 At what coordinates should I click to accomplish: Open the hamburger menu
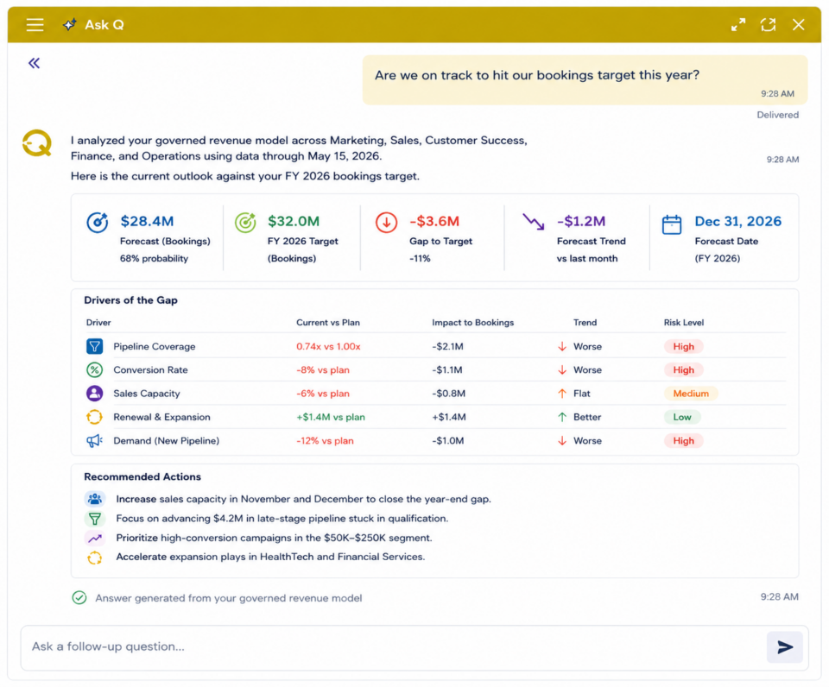(x=35, y=25)
